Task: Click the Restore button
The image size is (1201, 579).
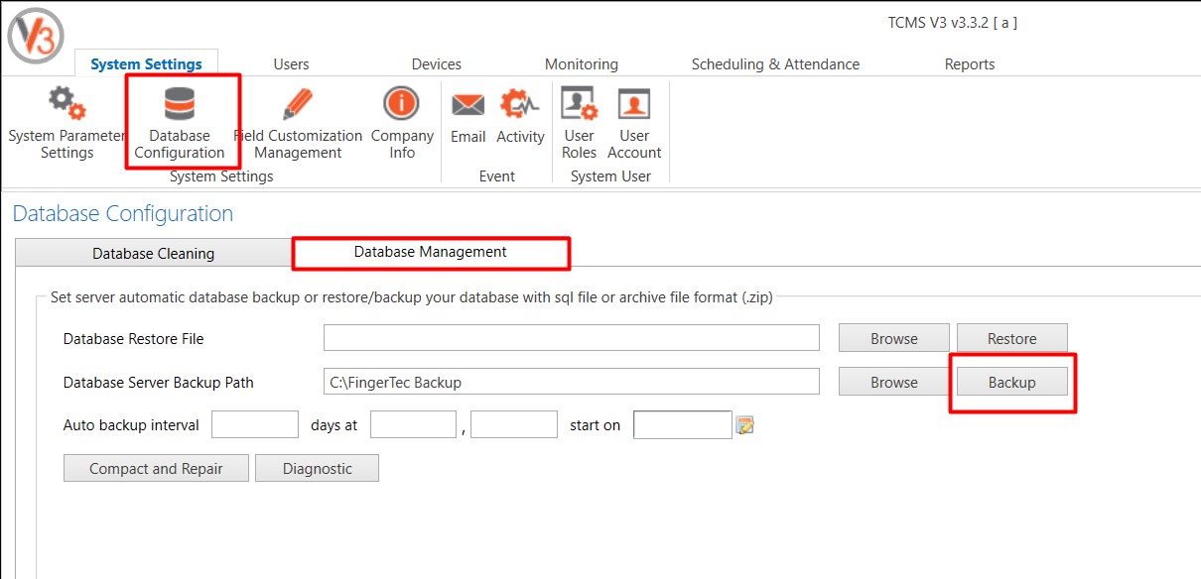Action: click(1011, 338)
